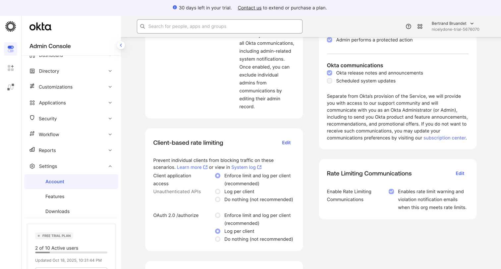Click the external link icon beside Learn more
Image resolution: width=501 pixels, height=269 pixels.
[x=205, y=167]
